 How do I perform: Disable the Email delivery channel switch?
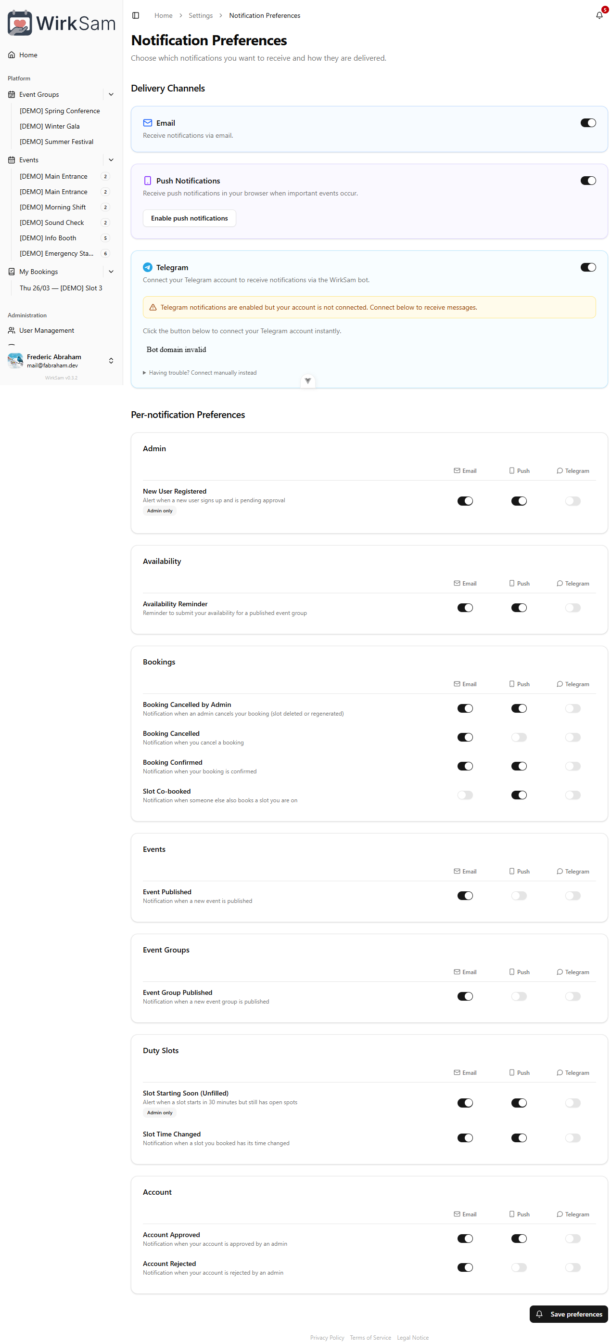(x=588, y=123)
